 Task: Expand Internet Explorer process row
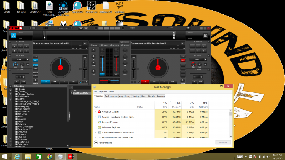[x=95, y=122]
